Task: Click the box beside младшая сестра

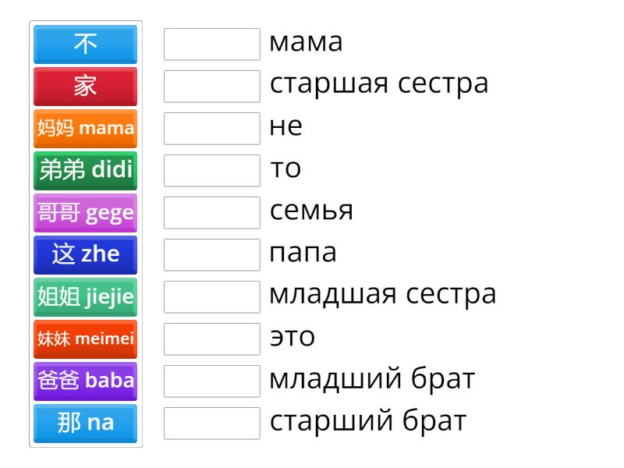Action: (x=212, y=297)
